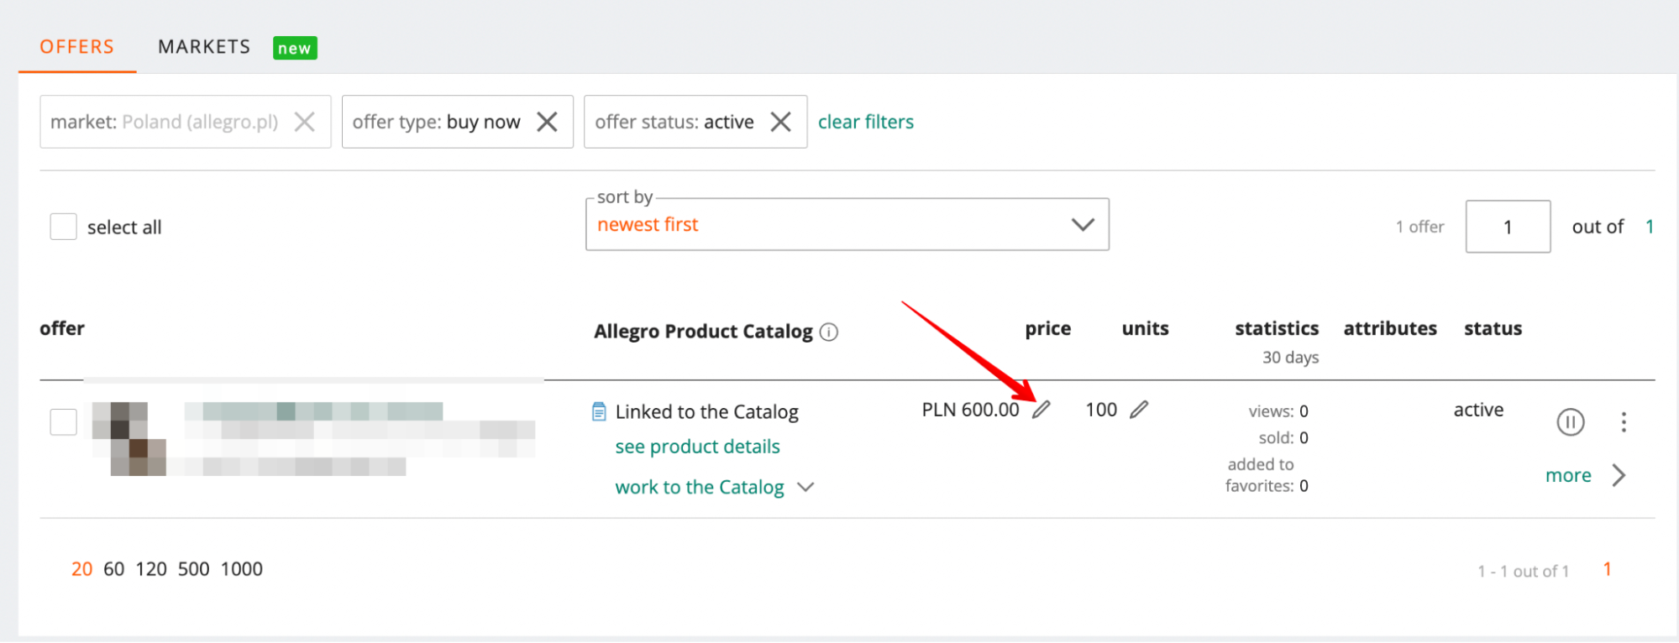
Task: Open the sort by dropdown
Action: point(847,225)
